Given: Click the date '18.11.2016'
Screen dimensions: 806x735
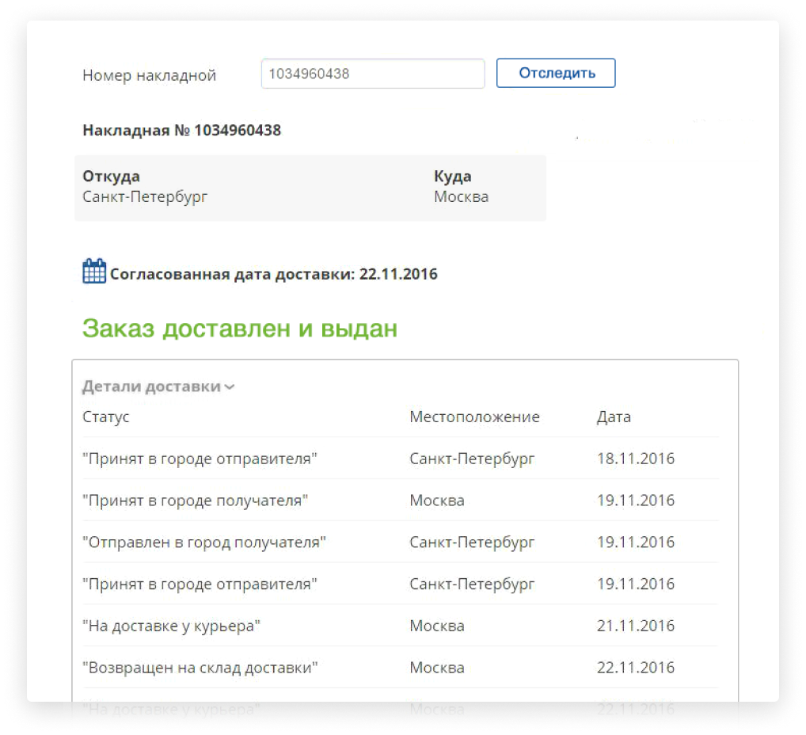Looking at the screenshot, I should 635,459.
